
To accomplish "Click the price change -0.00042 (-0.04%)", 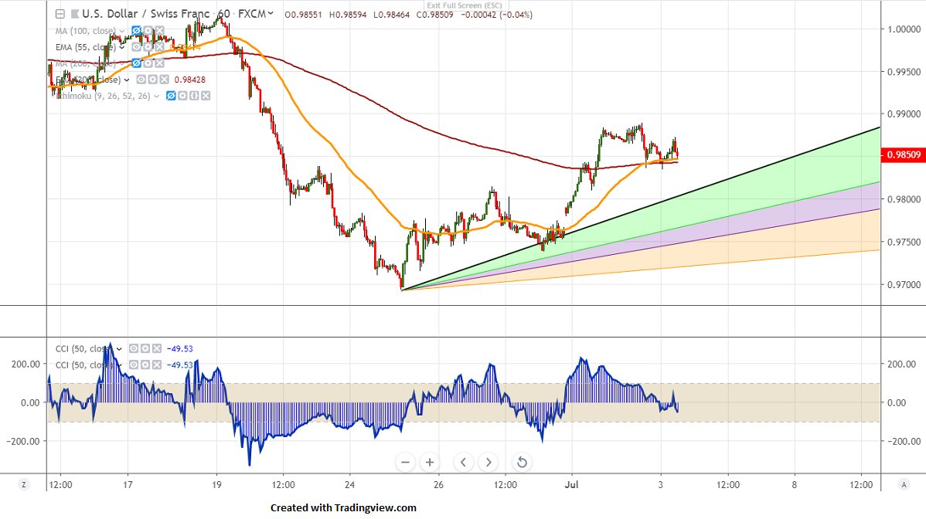I will [495, 15].
